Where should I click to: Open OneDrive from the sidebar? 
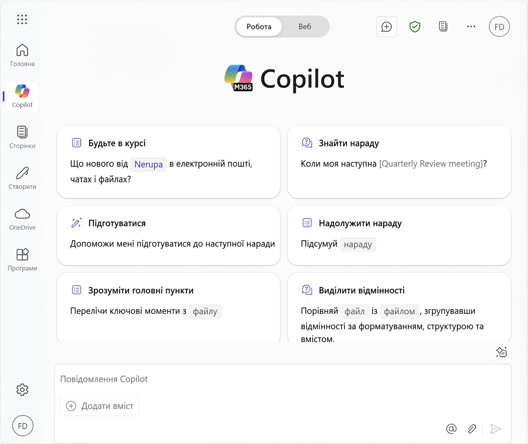click(22, 219)
